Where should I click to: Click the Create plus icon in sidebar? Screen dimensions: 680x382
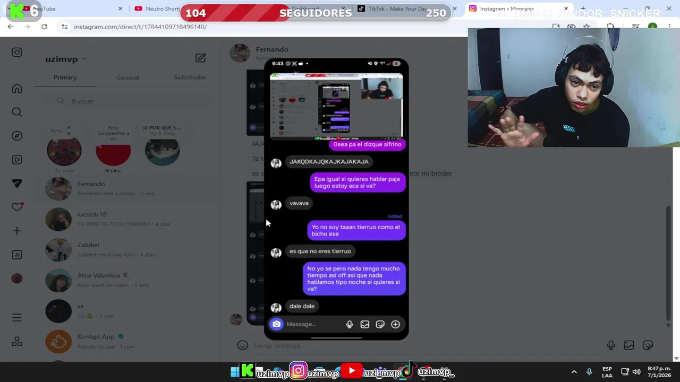tap(17, 231)
